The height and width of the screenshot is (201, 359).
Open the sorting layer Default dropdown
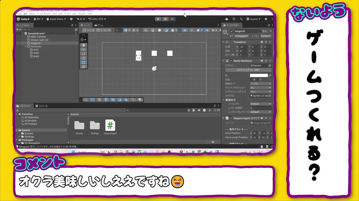coord(261,104)
